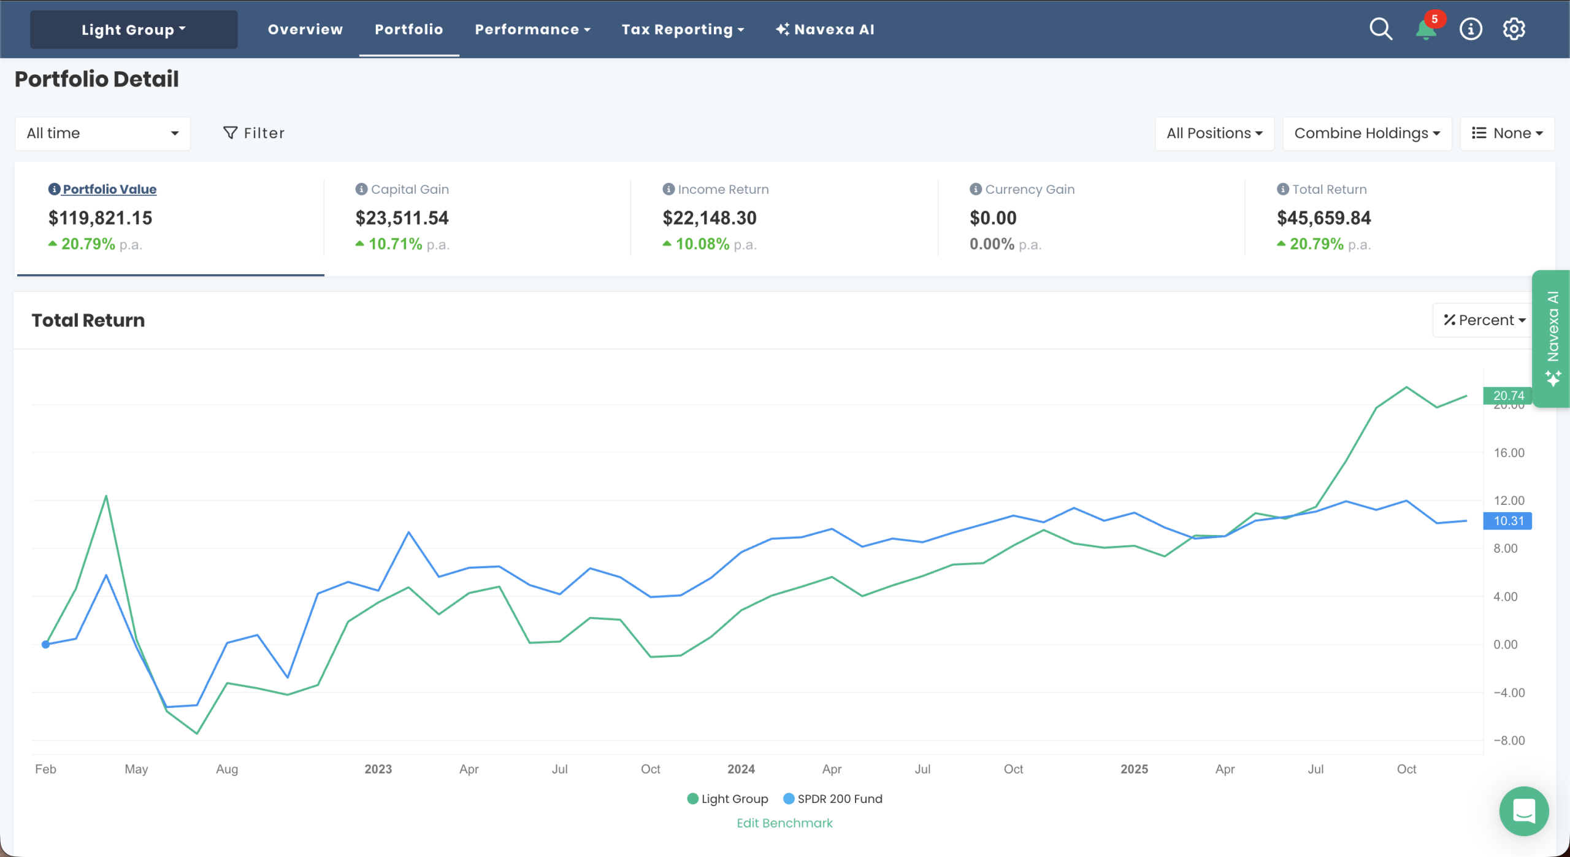The image size is (1570, 857).
Task: Click the 2025 x-axis label
Action: [x=1134, y=769]
